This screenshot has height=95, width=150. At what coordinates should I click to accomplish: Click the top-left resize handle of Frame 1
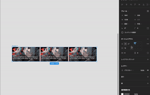(x=12, y=47)
